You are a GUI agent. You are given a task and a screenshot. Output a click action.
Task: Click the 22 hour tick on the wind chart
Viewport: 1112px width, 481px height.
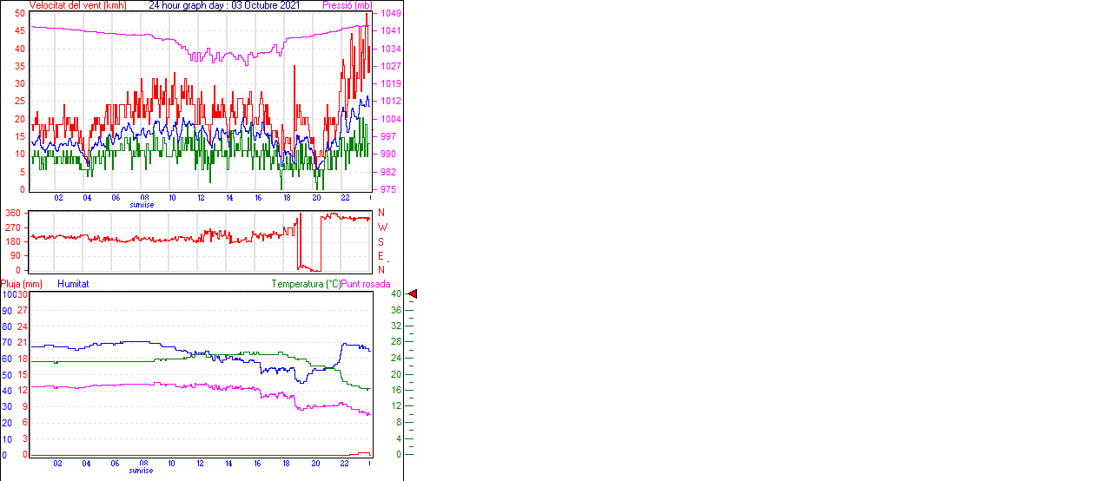(x=345, y=198)
